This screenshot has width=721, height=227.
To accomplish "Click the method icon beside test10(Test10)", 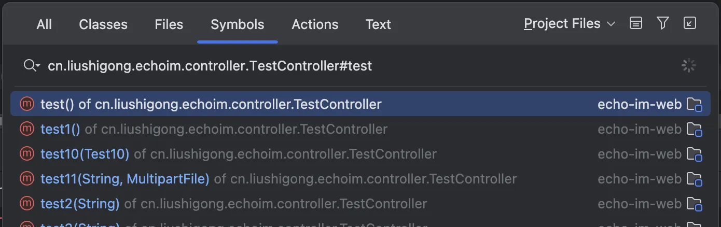I will 26,154.
